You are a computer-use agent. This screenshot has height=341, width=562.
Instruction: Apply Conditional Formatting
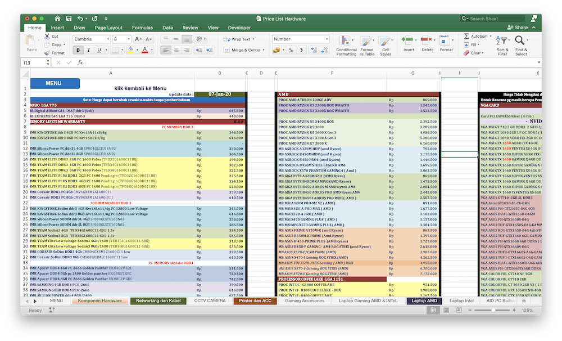tap(346, 45)
